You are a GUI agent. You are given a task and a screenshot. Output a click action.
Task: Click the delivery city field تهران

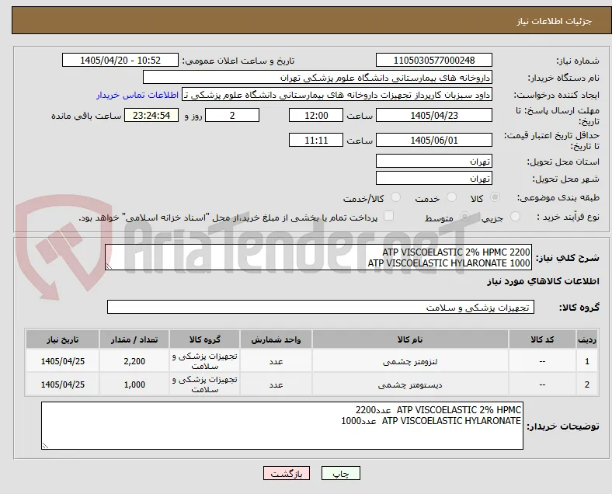click(433, 179)
